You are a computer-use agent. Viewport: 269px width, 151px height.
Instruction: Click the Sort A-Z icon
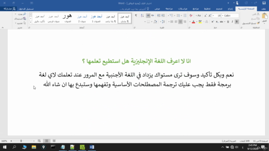click(x=142, y=16)
